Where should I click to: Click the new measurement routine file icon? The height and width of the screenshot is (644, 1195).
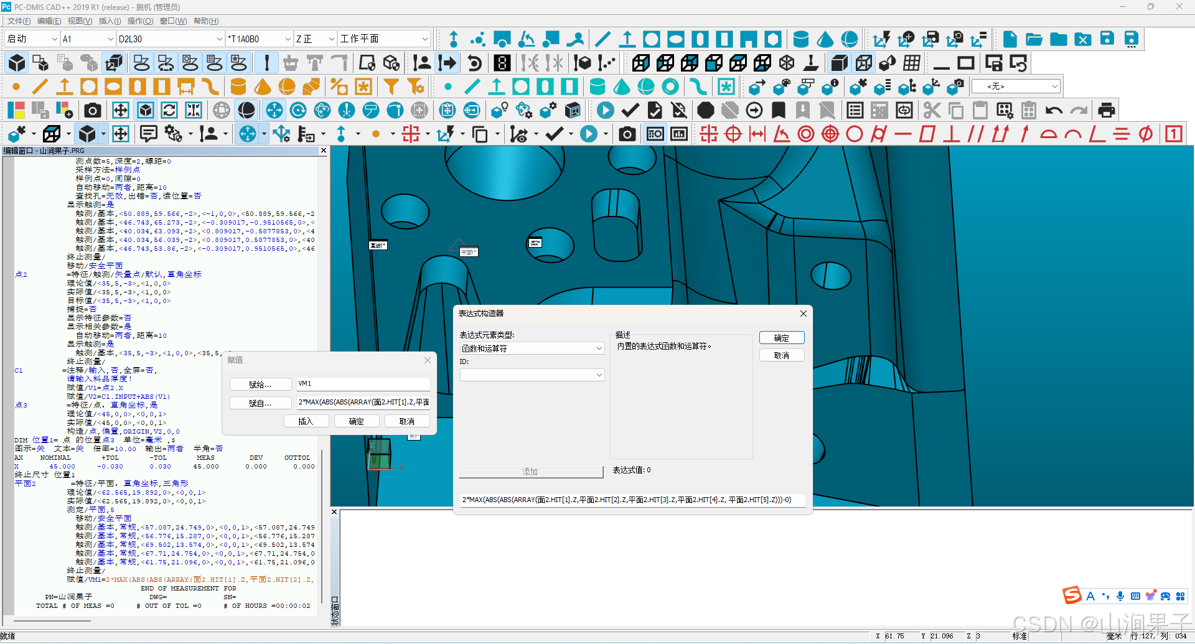(x=1010, y=39)
